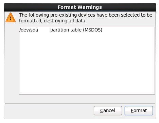Dismiss the dialog using Cancel
Screen dimensions: 159x123
[108, 110]
